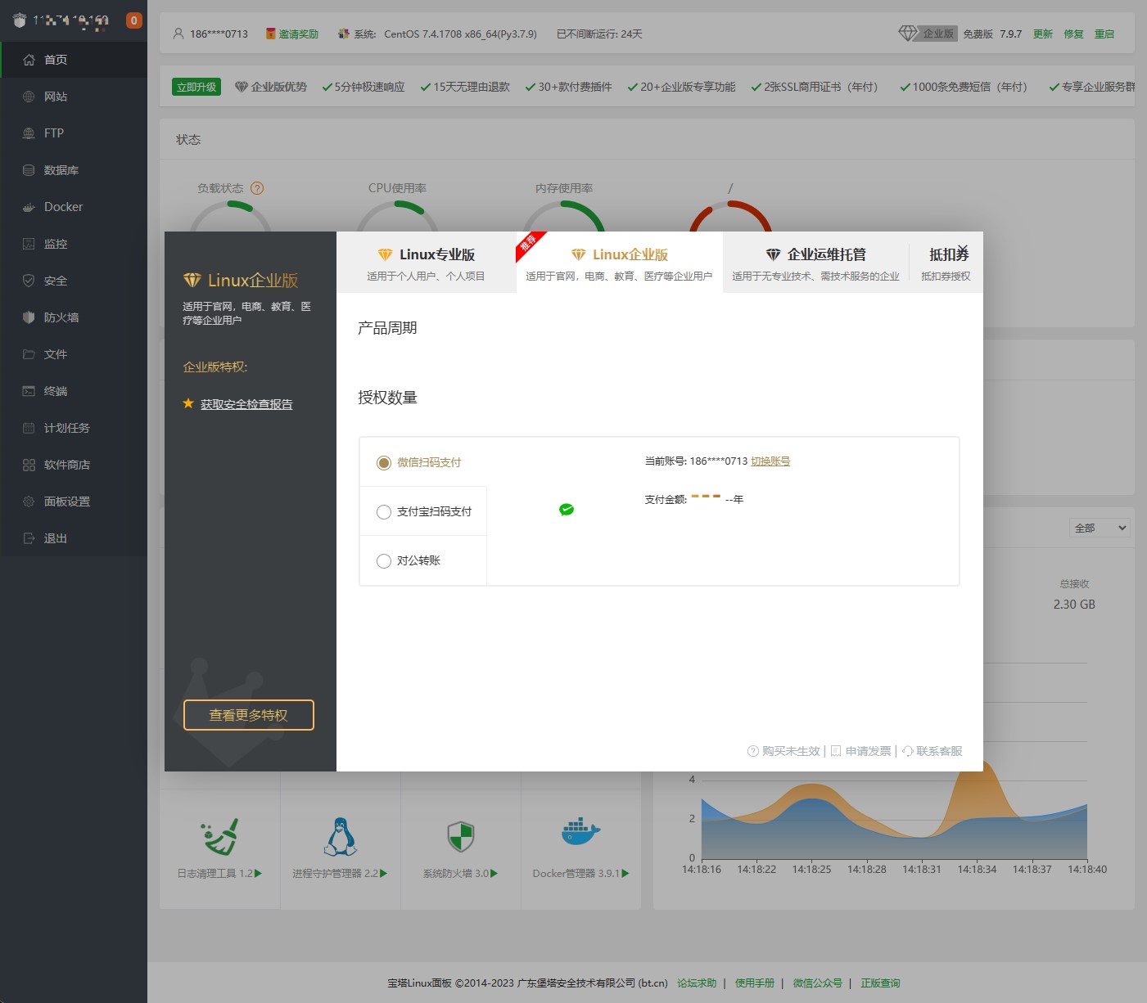Click the green 立即升级 button
The height and width of the screenshot is (1003, 1147).
click(196, 87)
